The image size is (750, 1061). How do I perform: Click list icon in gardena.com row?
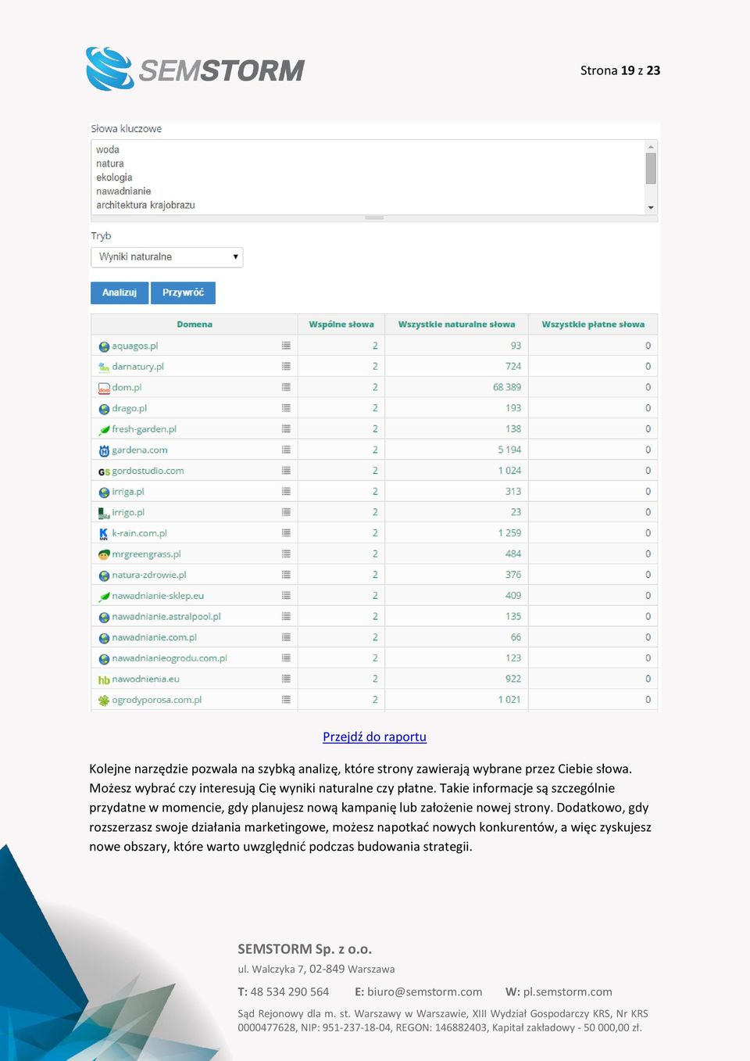click(286, 450)
